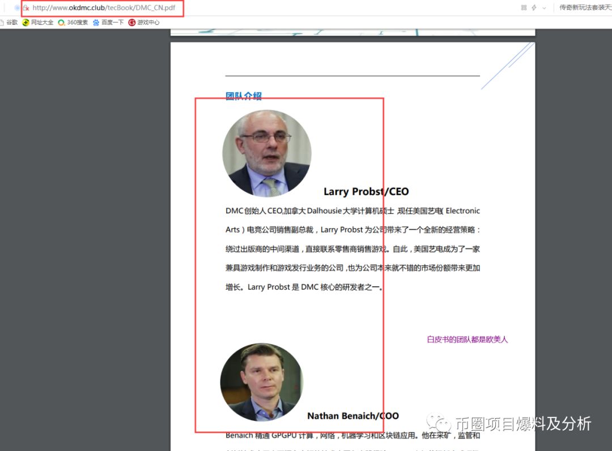Click the lightning speed-mode icon
Image resolution: width=612 pixels, height=451 pixels.
click(534, 7)
